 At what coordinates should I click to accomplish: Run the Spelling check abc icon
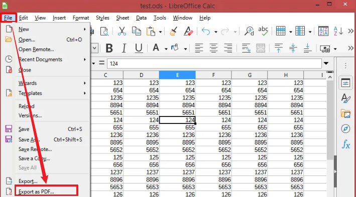click(x=263, y=31)
